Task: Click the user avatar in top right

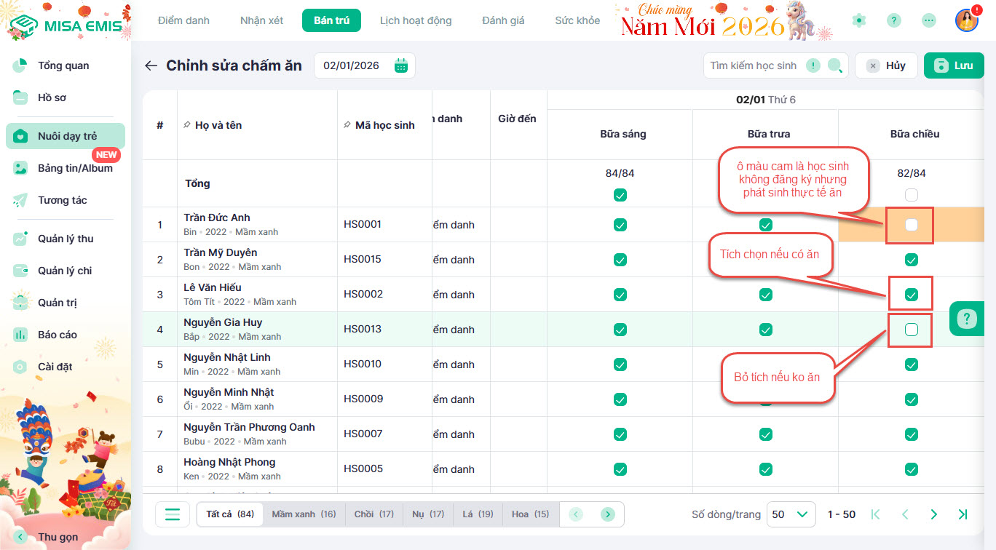Action: pyautogui.click(x=966, y=20)
